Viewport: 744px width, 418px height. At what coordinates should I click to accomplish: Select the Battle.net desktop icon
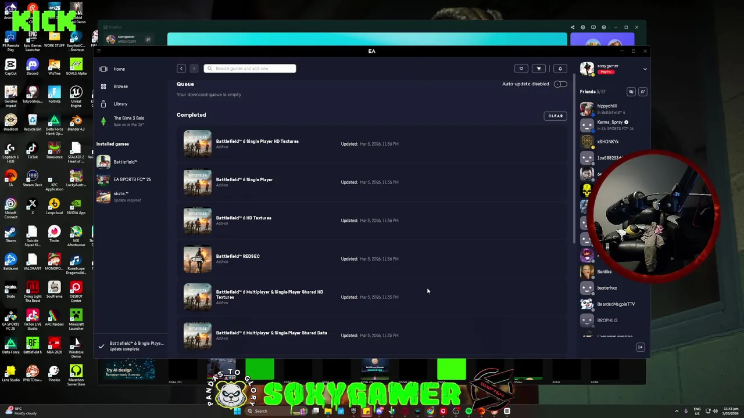[x=10, y=261]
